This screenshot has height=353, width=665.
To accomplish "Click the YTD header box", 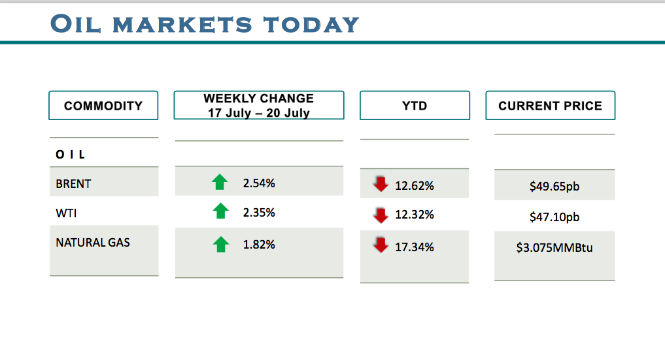I will tap(415, 106).
